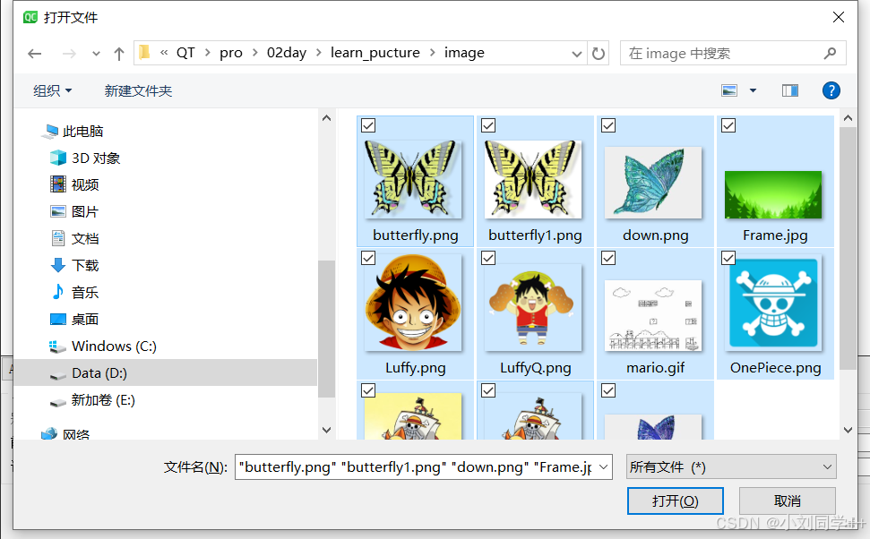Click the forward navigation arrow
Viewport: 870px width, 539px height.
pos(69,54)
